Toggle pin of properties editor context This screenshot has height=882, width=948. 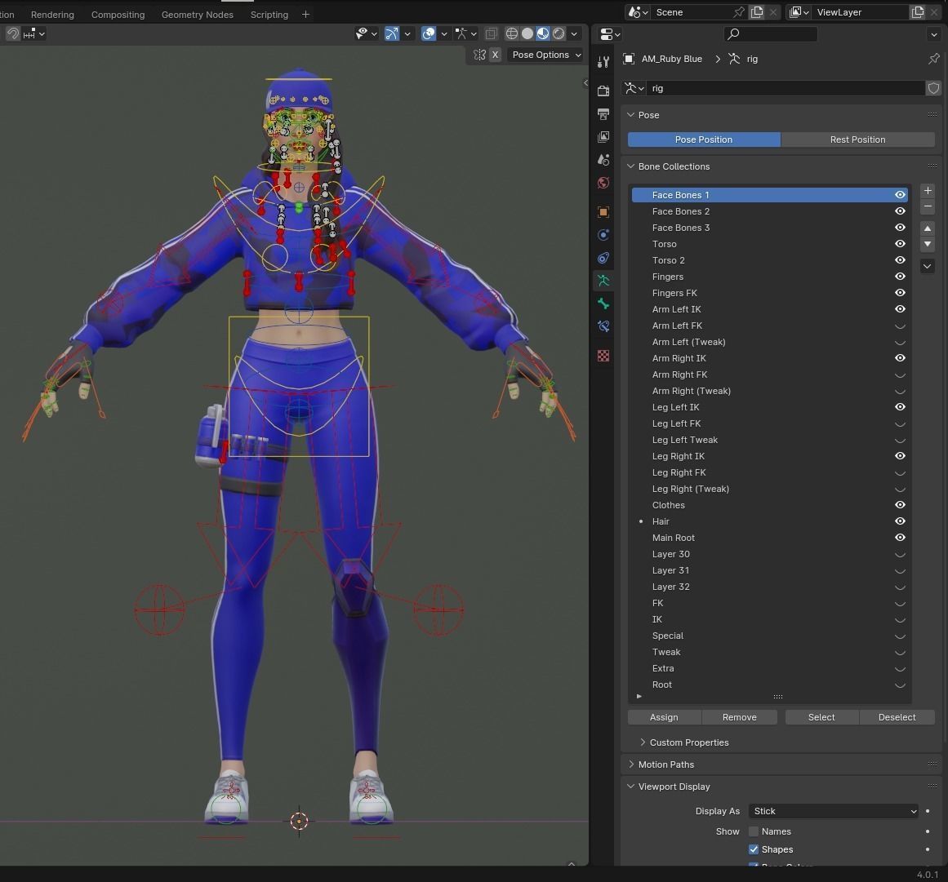click(x=933, y=59)
